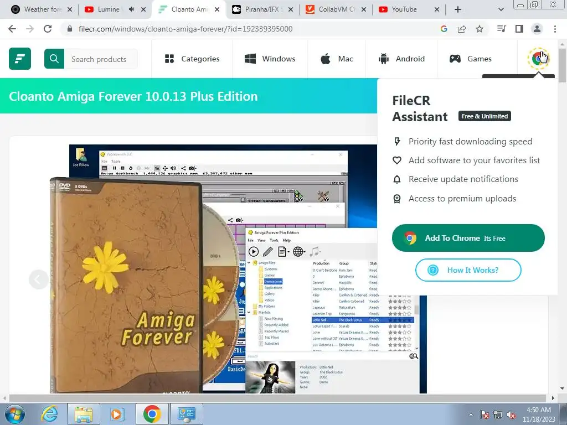Click the green search magnifier button
This screenshot has width=567, height=425.
point(54,59)
